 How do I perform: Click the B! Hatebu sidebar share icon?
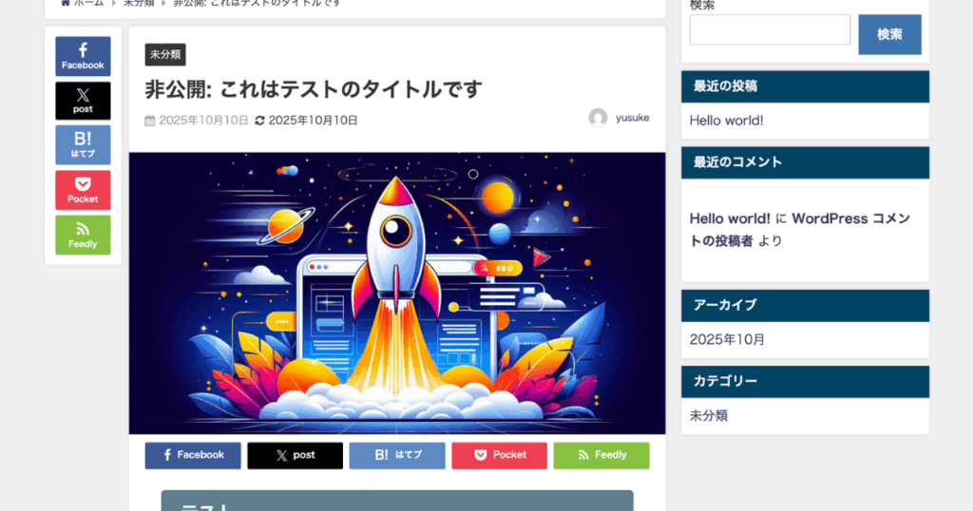click(x=83, y=145)
